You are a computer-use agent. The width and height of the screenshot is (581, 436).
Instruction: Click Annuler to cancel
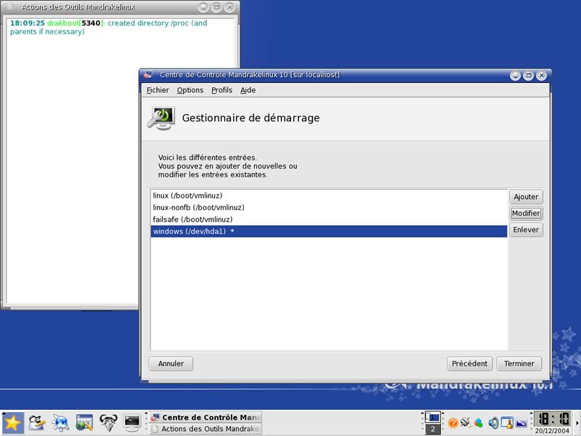point(171,364)
